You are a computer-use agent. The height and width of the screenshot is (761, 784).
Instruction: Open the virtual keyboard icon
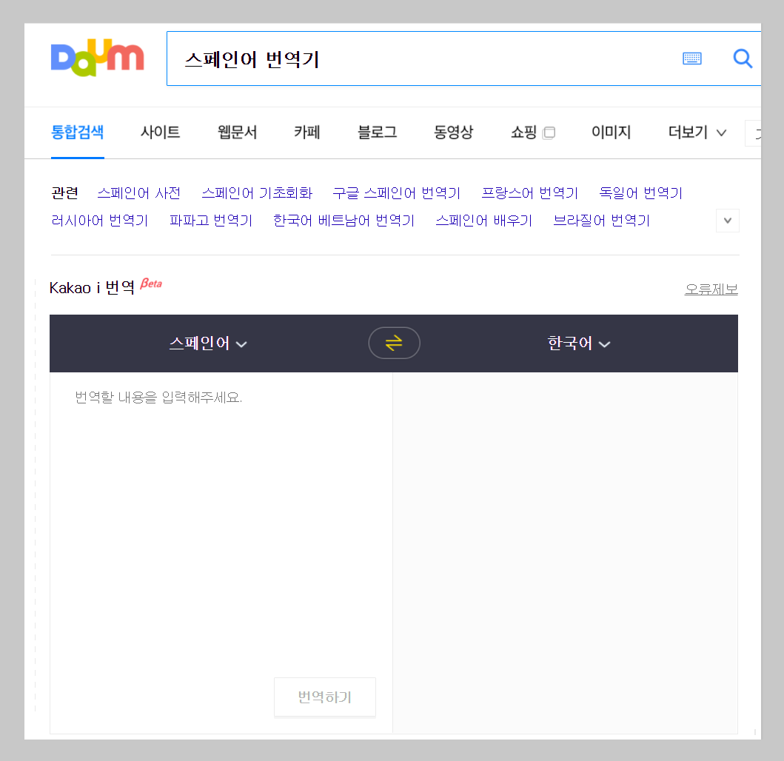[692, 58]
